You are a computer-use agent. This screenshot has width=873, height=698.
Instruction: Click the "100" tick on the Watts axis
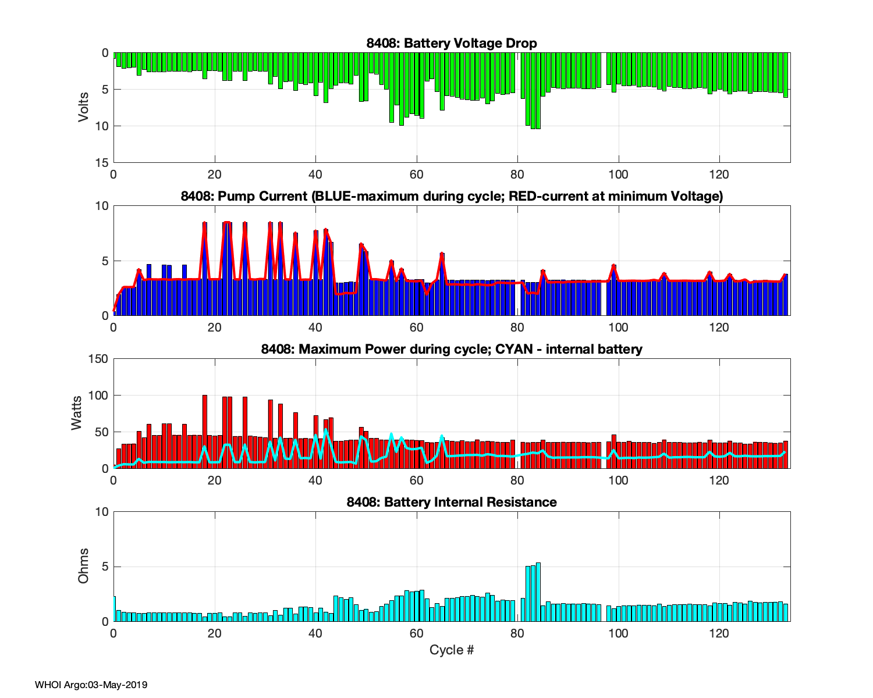click(x=98, y=396)
